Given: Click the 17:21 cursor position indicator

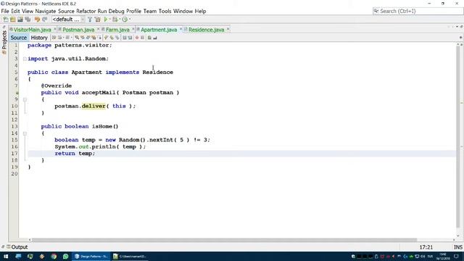Looking at the screenshot, I should point(426,247).
